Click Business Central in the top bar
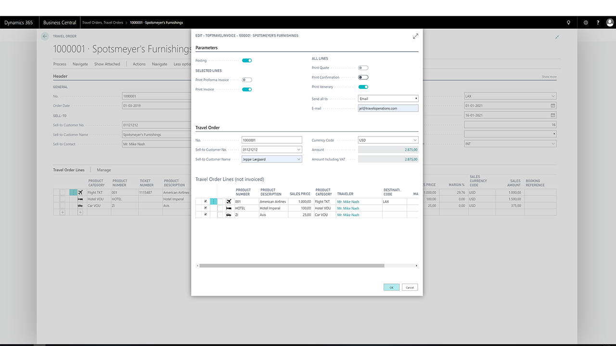 click(60, 23)
